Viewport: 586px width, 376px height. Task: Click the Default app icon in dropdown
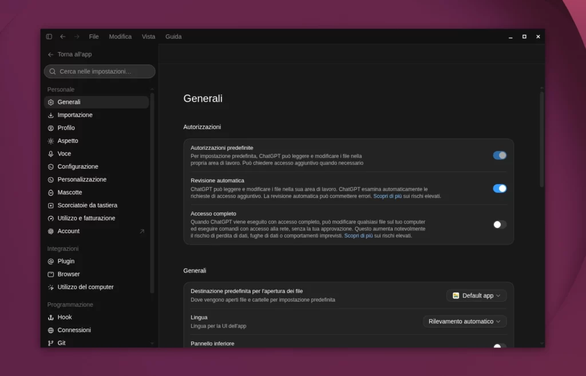pyautogui.click(x=456, y=295)
